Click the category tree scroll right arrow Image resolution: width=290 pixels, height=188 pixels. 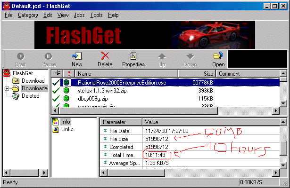coord(44,173)
